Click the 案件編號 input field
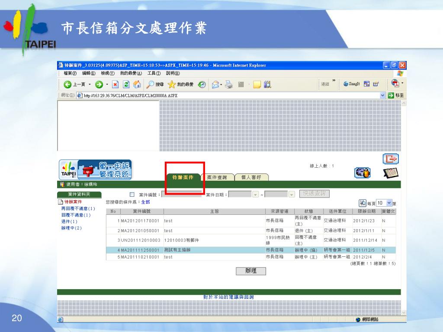Image resolution: width=443 pixels, height=332 pixels. pos(182,195)
